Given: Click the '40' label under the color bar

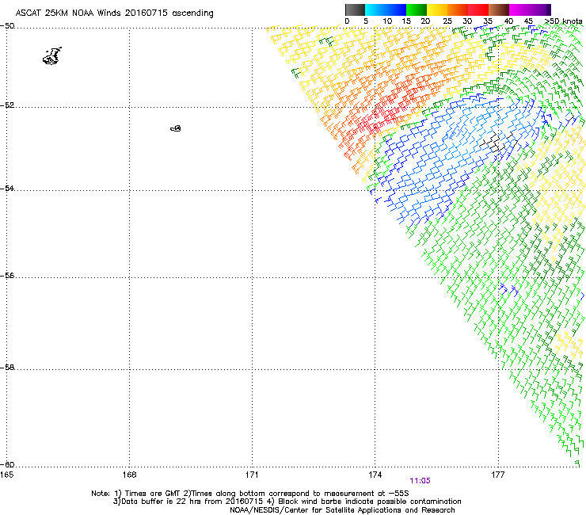Looking at the screenshot, I should point(508,21).
